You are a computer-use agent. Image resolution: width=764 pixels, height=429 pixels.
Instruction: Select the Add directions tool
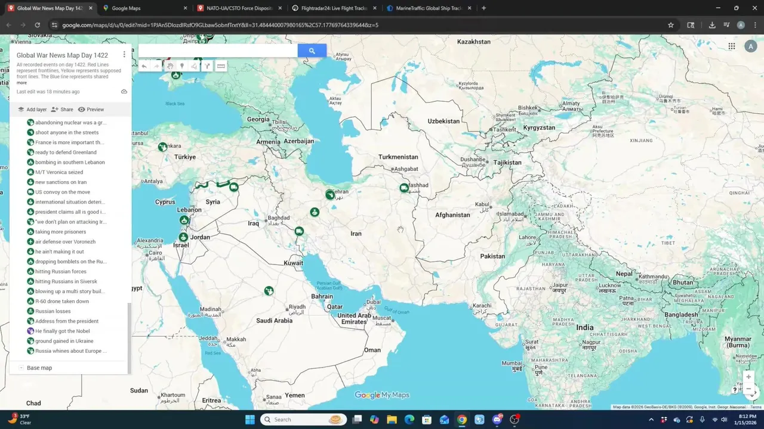(x=207, y=66)
